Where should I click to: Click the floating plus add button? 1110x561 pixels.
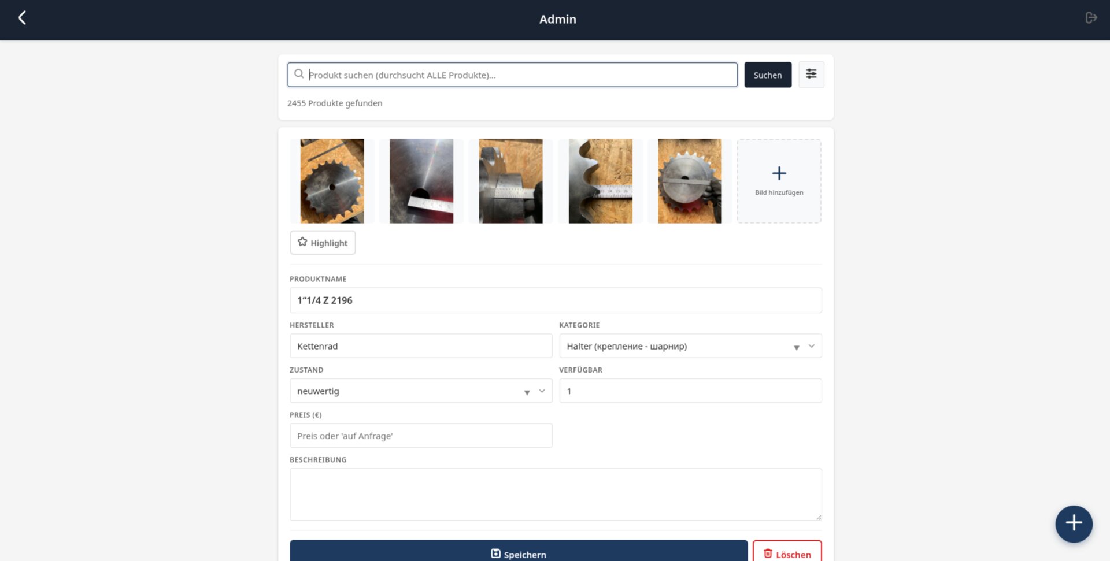tap(1074, 523)
